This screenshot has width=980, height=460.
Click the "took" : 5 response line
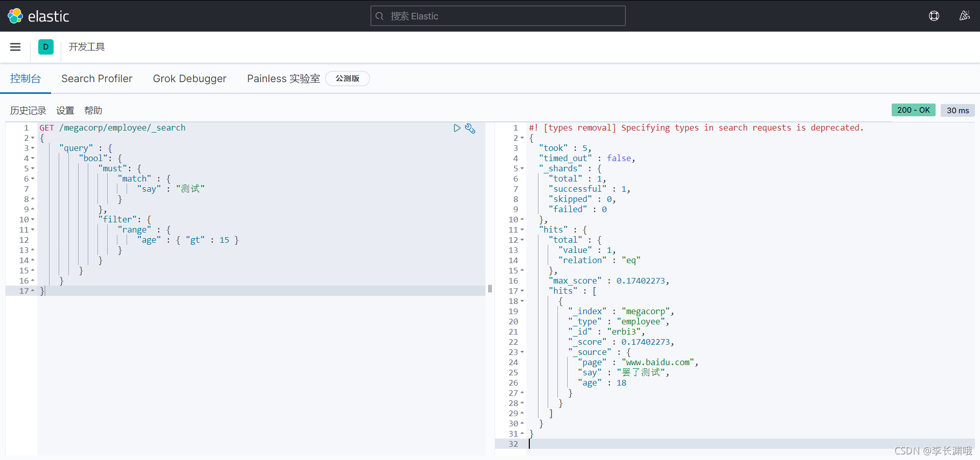pos(565,148)
